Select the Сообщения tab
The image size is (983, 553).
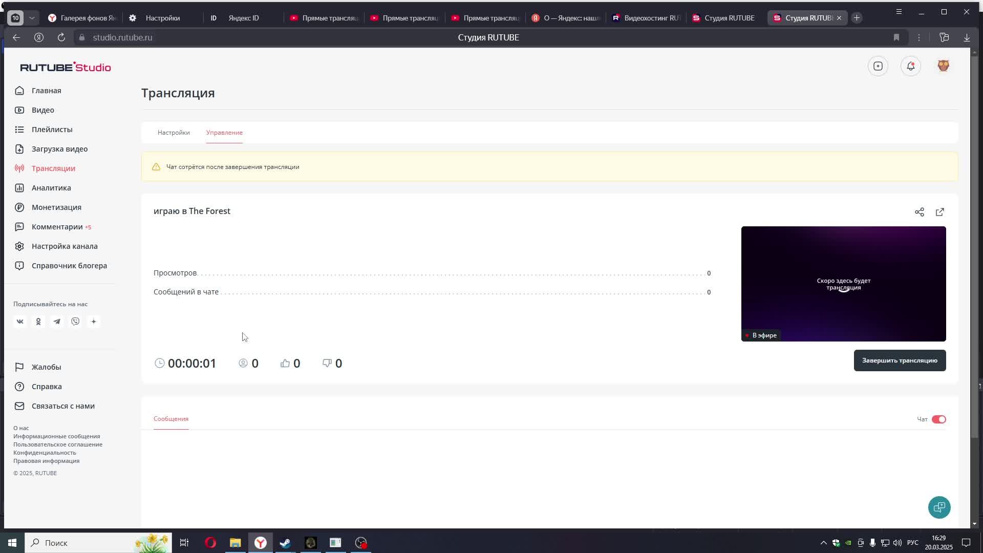(x=171, y=419)
